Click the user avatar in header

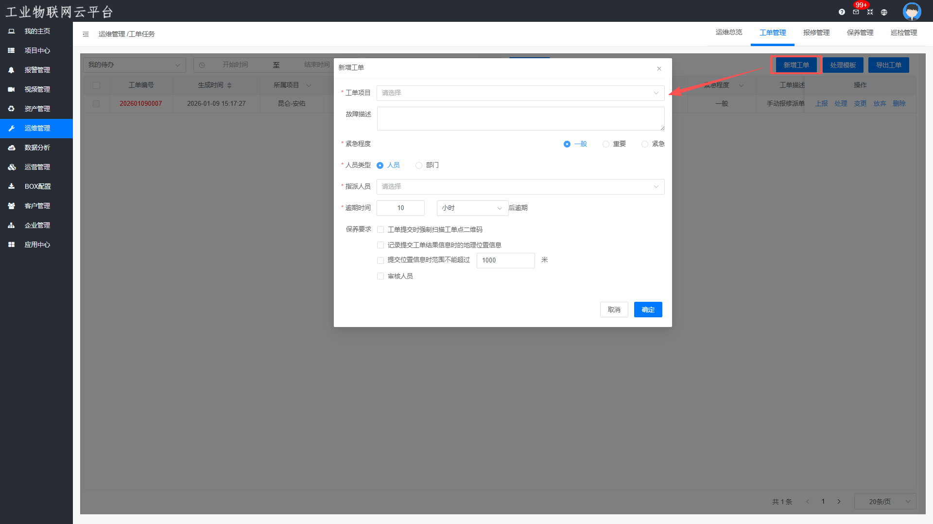coord(912,11)
